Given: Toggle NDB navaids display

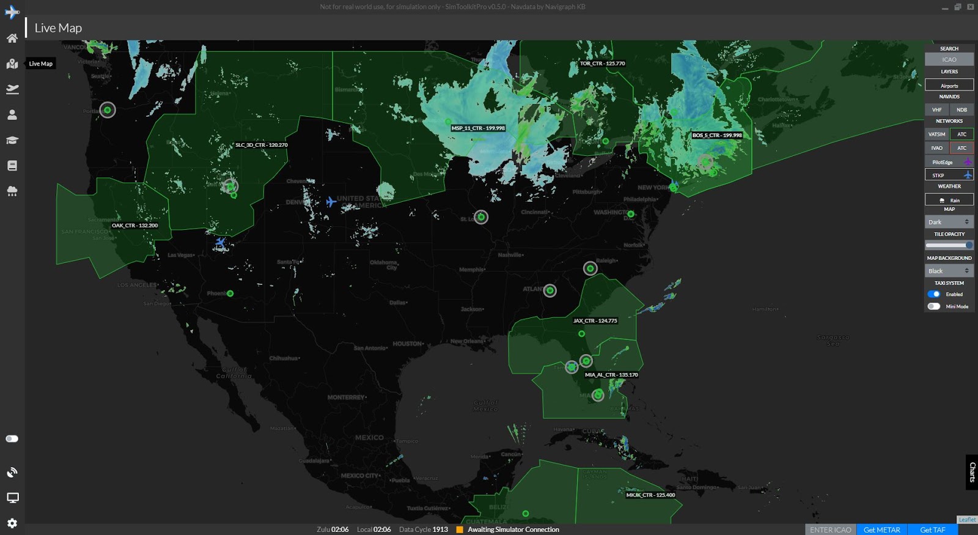Looking at the screenshot, I should (x=961, y=109).
